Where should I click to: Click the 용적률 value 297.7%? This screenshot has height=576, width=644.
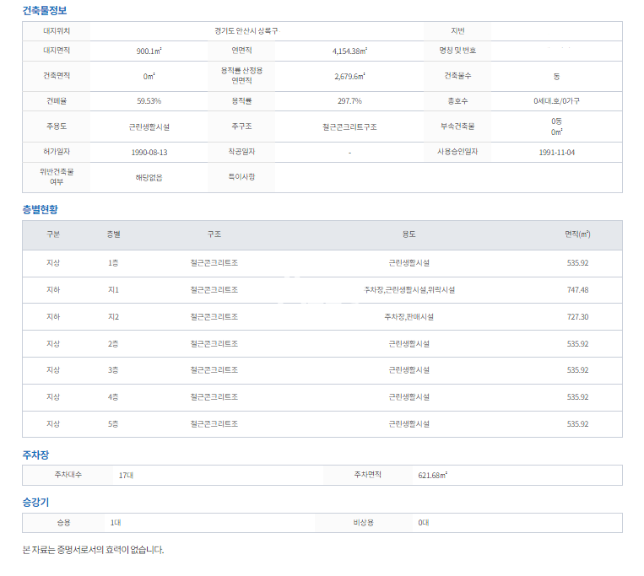[x=349, y=101]
